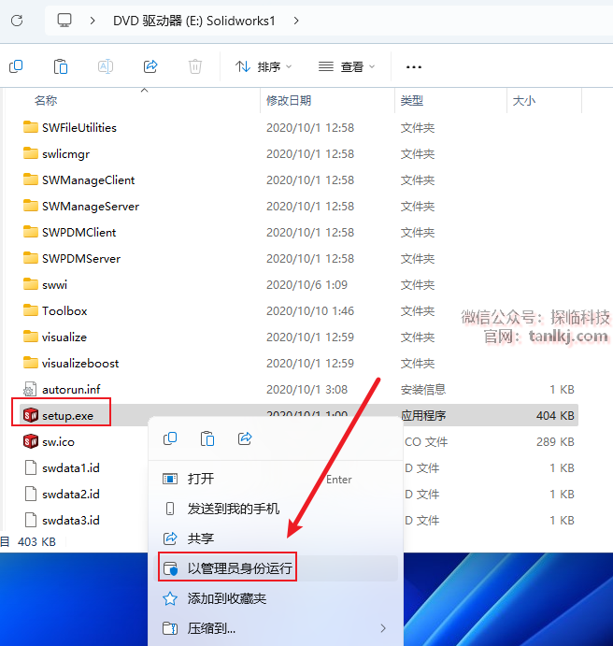Click the 安装信息 type cell
The image size is (613, 646).
pyautogui.click(x=423, y=389)
